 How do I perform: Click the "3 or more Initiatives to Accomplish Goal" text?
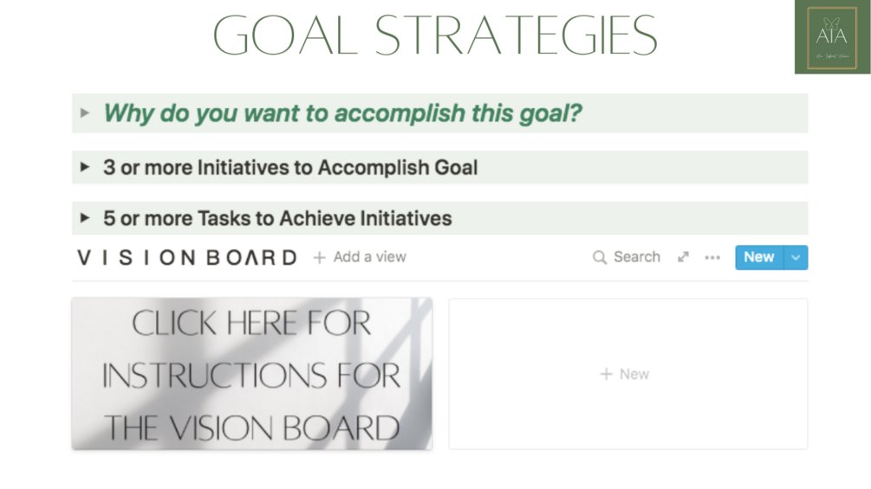coord(290,167)
